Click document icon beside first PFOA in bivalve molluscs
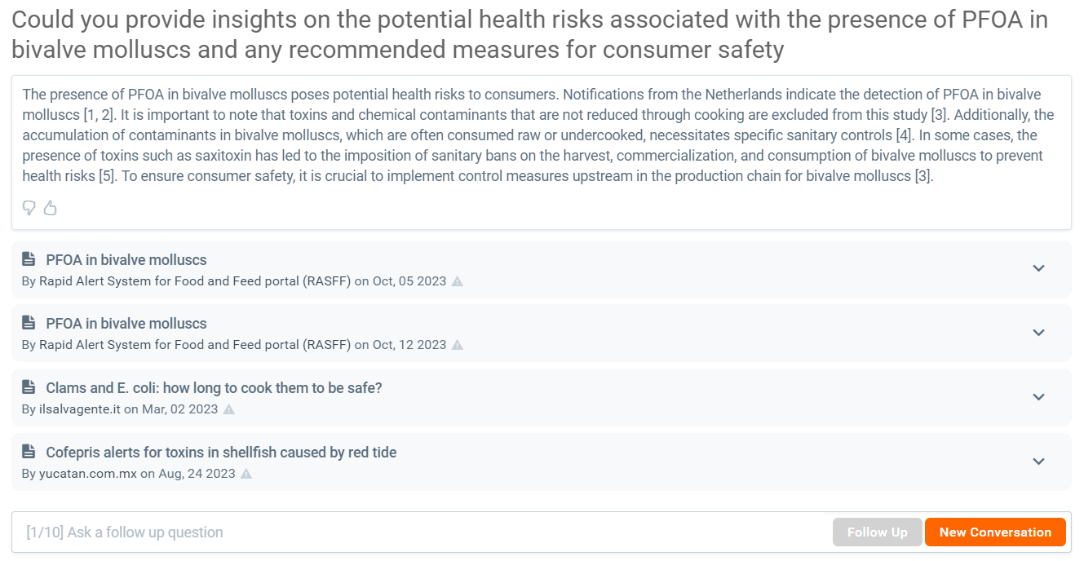Viewport: 1084px width, 561px height. click(x=29, y=259)
